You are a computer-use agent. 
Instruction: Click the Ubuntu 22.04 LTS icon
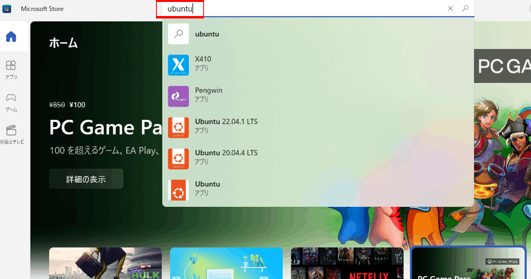(x=178, y=128)
